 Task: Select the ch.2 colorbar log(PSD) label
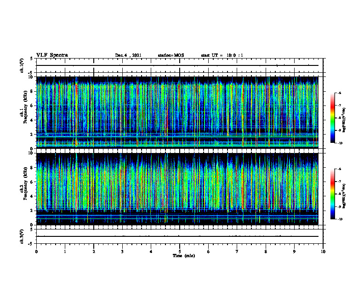point(344,196)
